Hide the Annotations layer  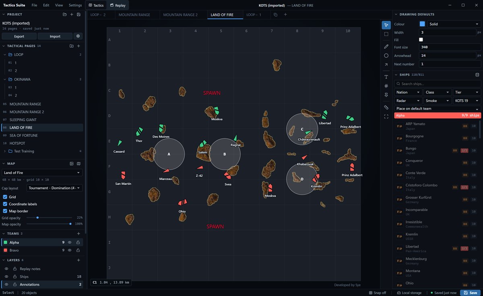tap(6, 284)
